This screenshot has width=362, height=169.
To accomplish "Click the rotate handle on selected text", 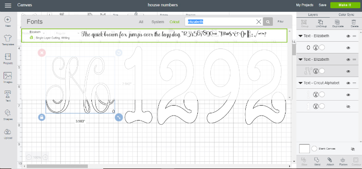I will 119,53.
